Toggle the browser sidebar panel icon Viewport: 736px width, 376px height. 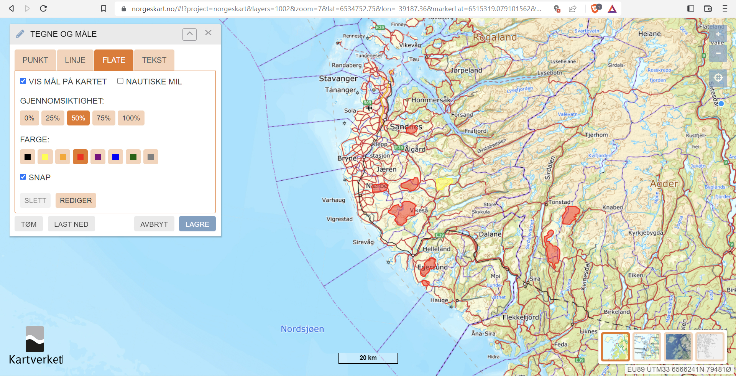pyautogui.click(x=691, y=8)
